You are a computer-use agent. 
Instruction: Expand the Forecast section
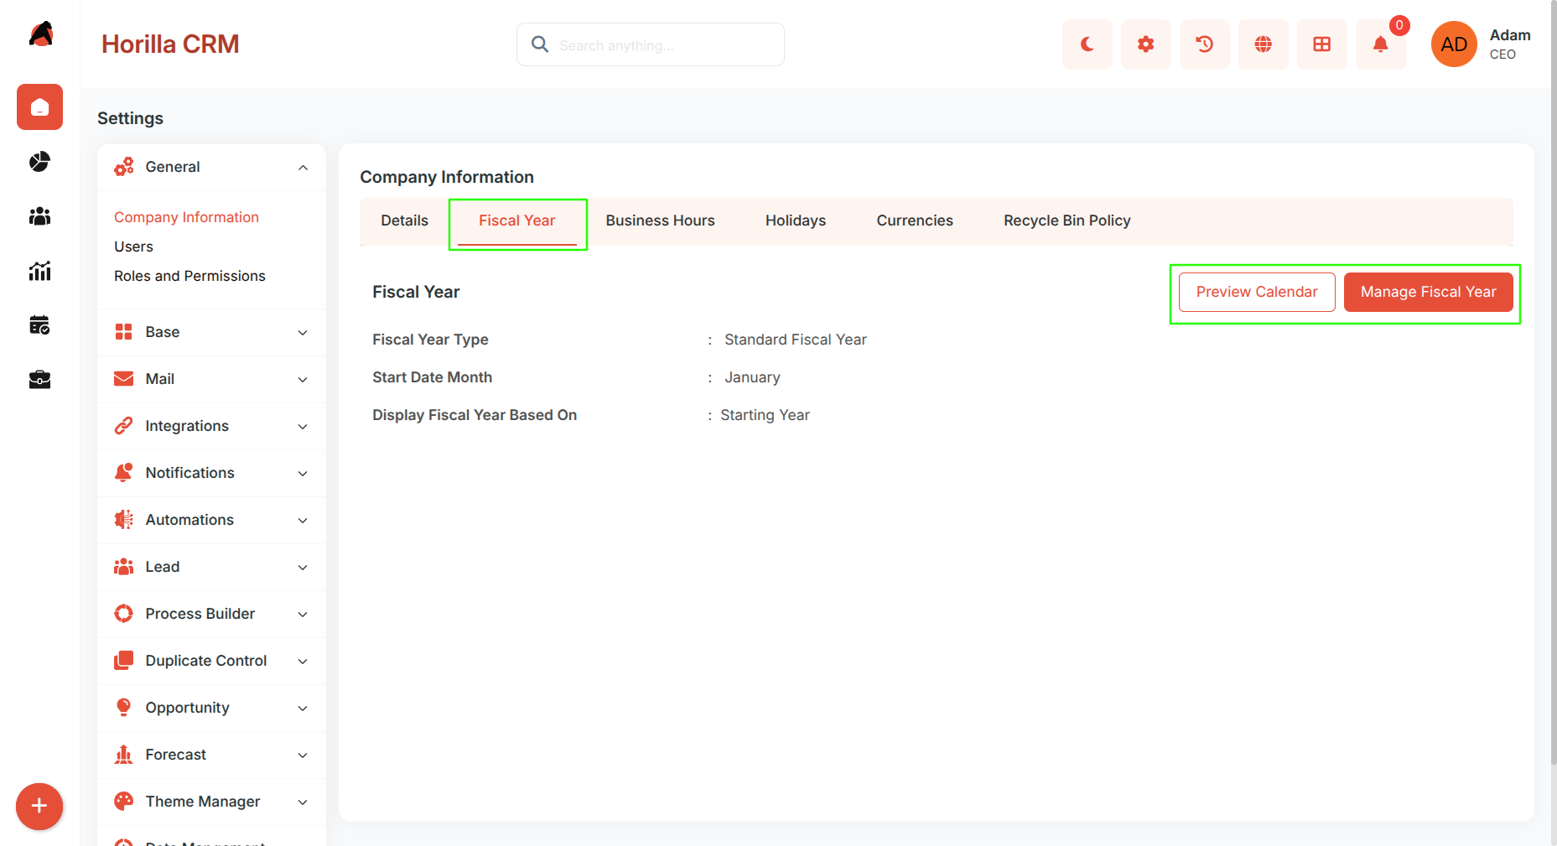(x=211, y=755)
